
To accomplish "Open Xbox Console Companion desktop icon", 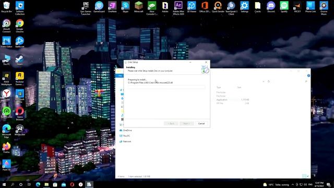I will pyautogui.click(x=152, y=8).
